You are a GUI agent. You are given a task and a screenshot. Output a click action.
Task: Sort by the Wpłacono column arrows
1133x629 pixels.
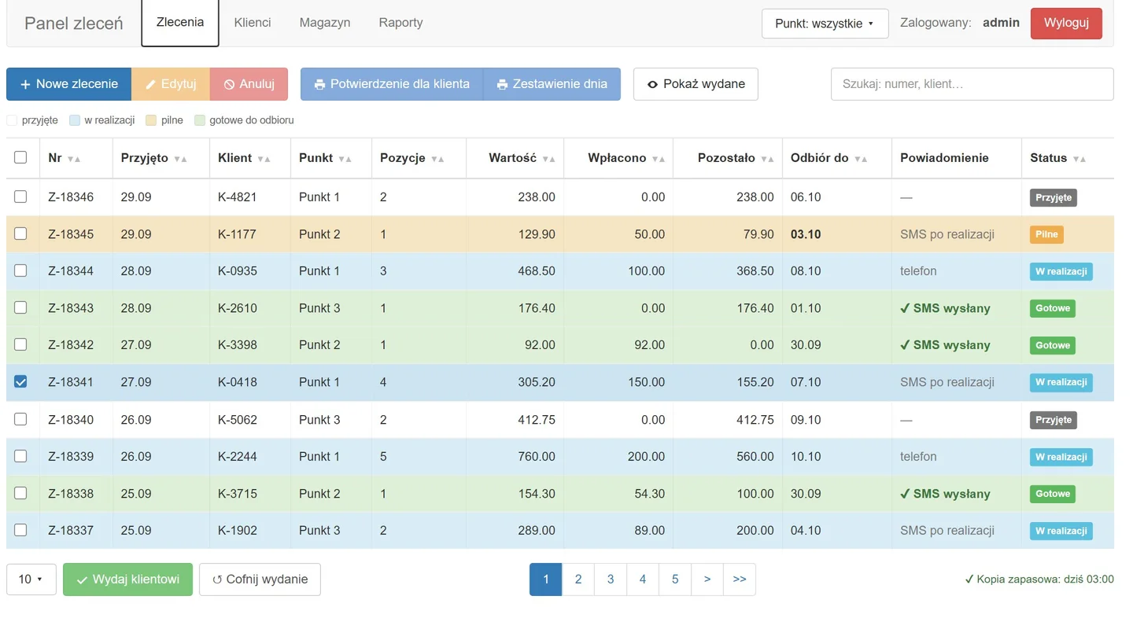coord(658,159)
